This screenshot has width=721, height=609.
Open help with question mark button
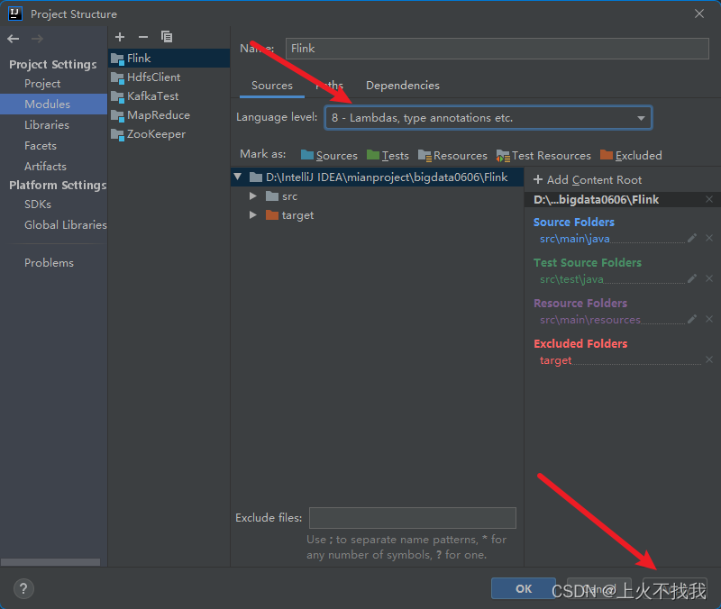23,589
